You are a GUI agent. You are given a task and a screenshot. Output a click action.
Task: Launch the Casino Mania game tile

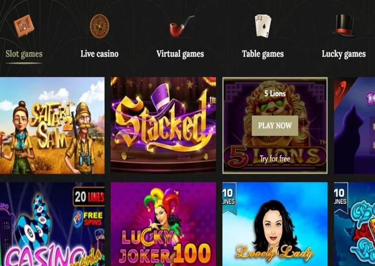coord(52,224)
